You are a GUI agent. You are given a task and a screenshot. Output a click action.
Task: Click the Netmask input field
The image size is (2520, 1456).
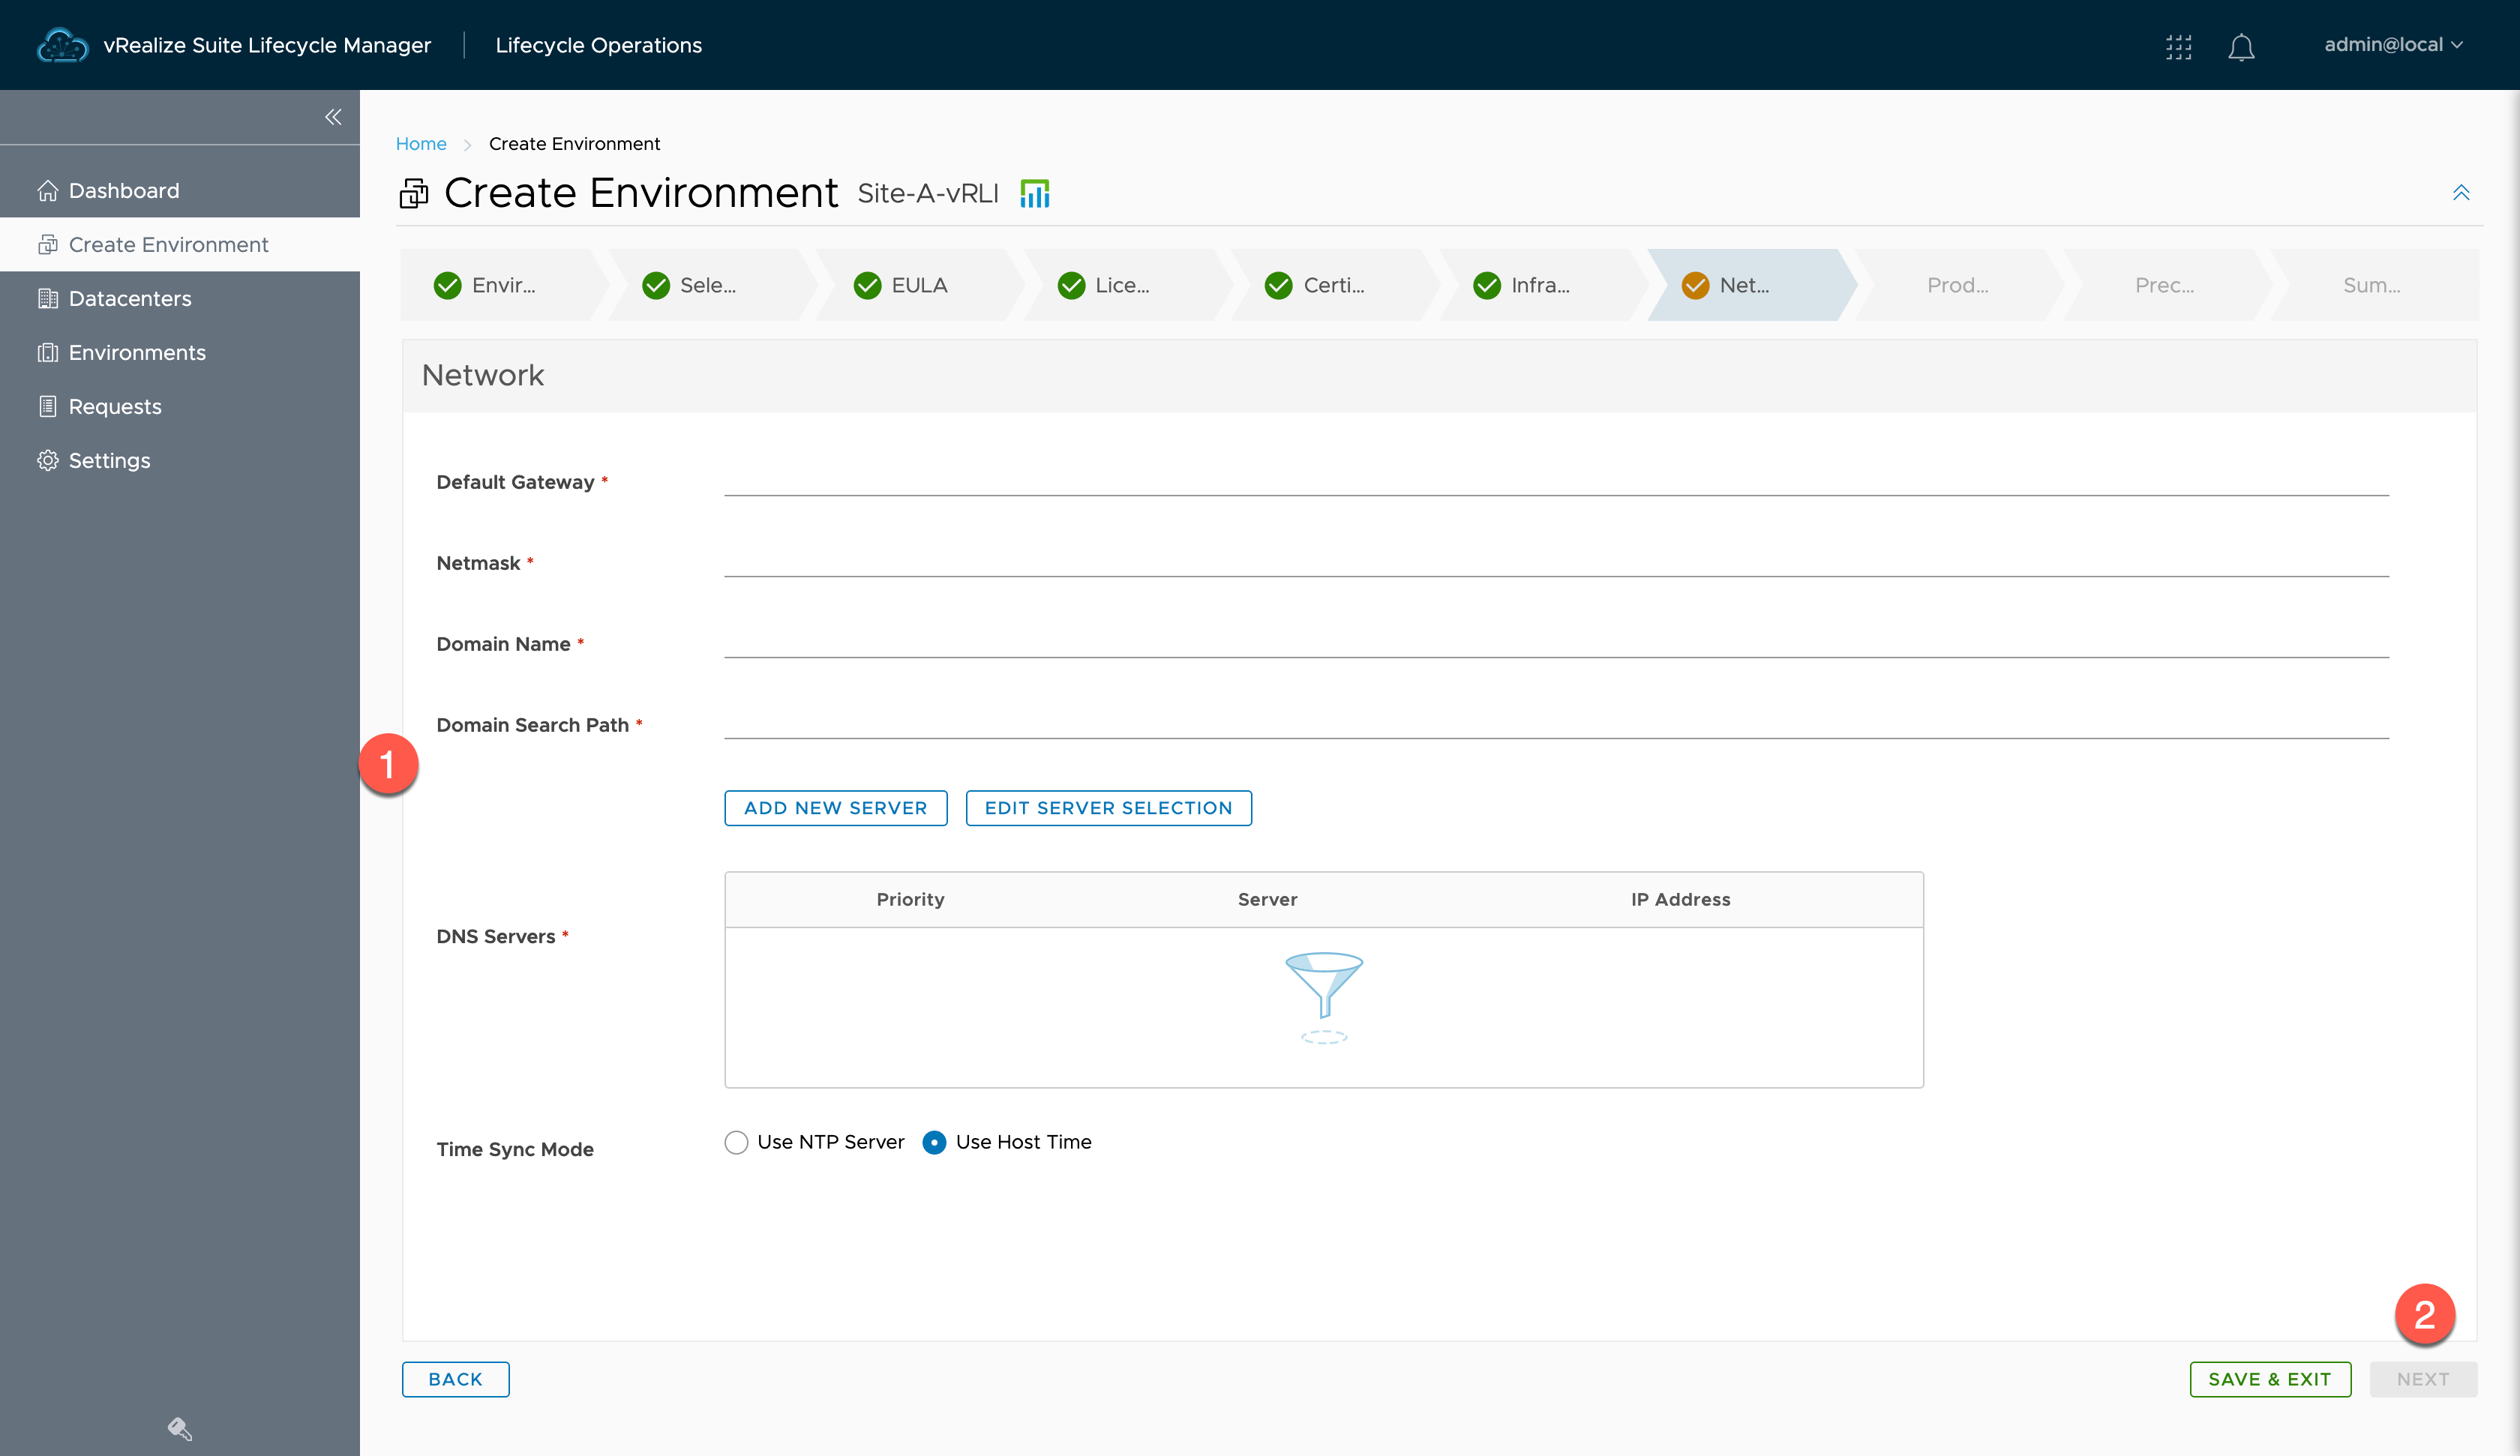[1556, 561]
